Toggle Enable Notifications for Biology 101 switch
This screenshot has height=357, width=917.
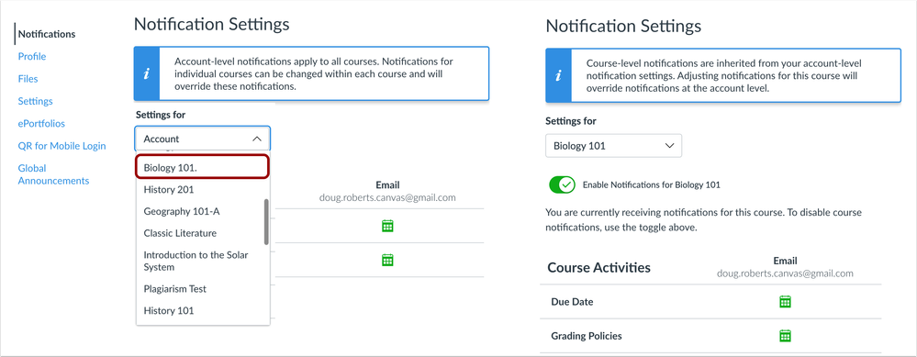click(x=563, y=185)
